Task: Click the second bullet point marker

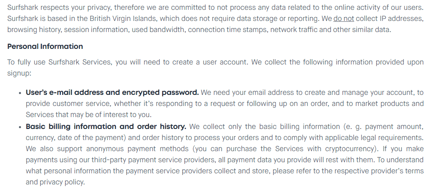Action: coord(20,127)
